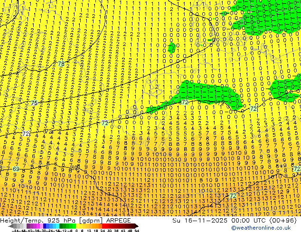301x232 pixels.
Task: Click the dark maroon arrow end of color scale
Action: tap(137, 226)
